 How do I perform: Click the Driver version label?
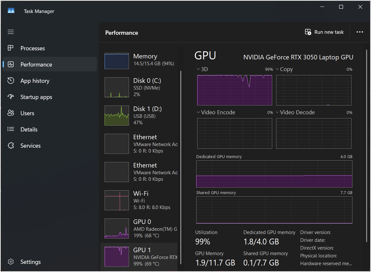(315, 232)
